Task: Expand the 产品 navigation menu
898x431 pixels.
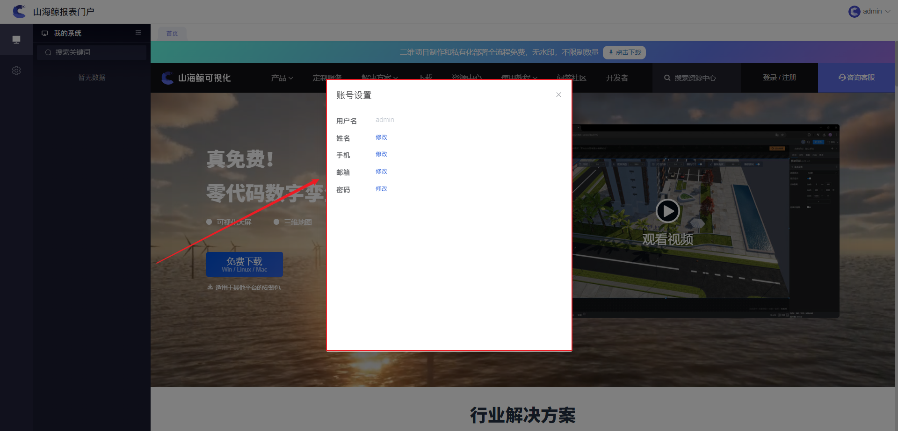Action: pyautogui.click(x=282, y=78)
